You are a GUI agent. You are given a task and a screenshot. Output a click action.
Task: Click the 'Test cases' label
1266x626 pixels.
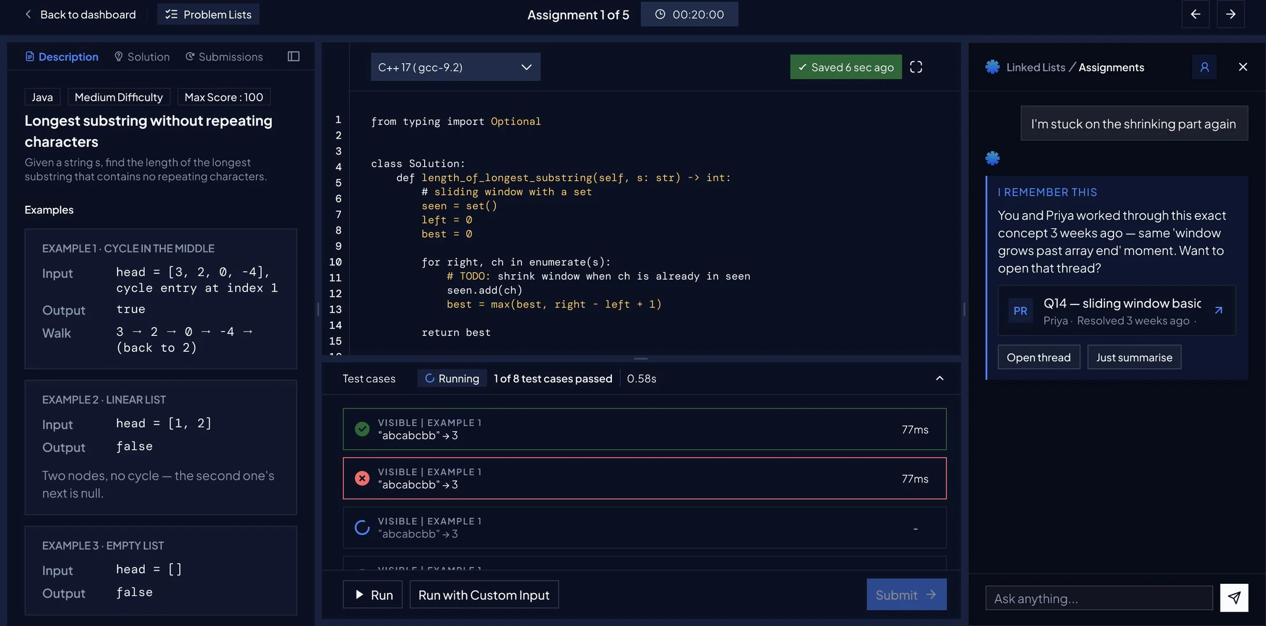pos(369,378)
